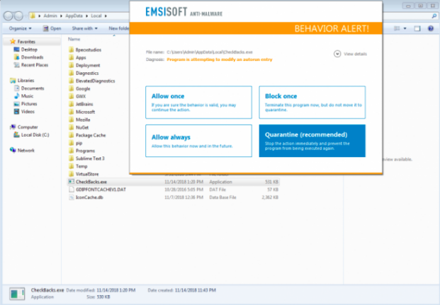Select the GWX folder icon

point(72,96)
